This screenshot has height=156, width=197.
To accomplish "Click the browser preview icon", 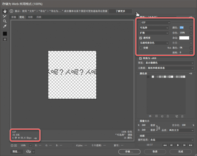I will 29,152.
